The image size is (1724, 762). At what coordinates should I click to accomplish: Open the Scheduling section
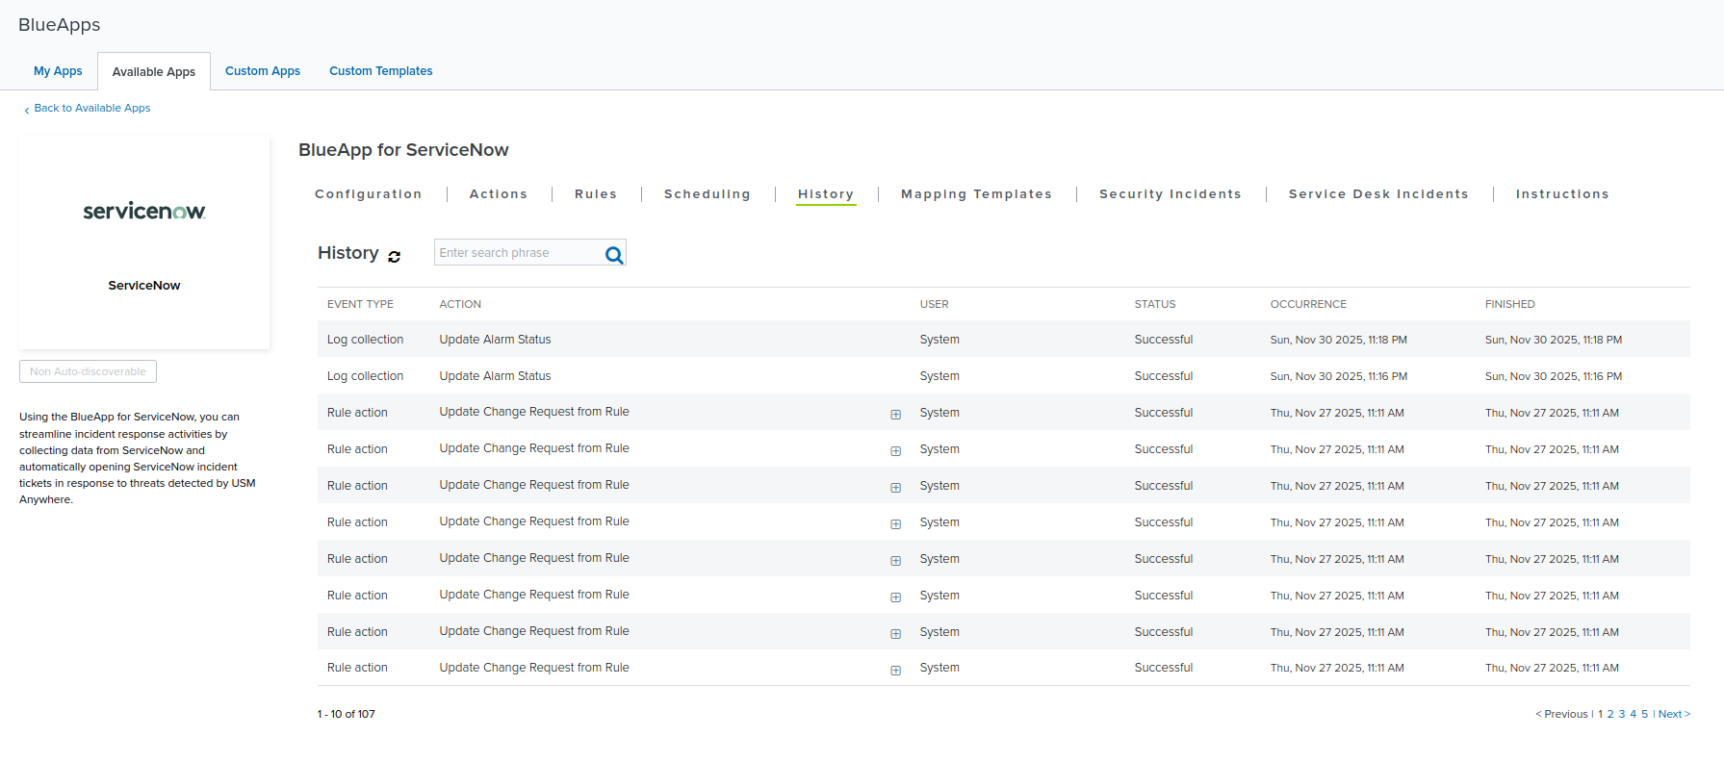(x=708, y=194)
